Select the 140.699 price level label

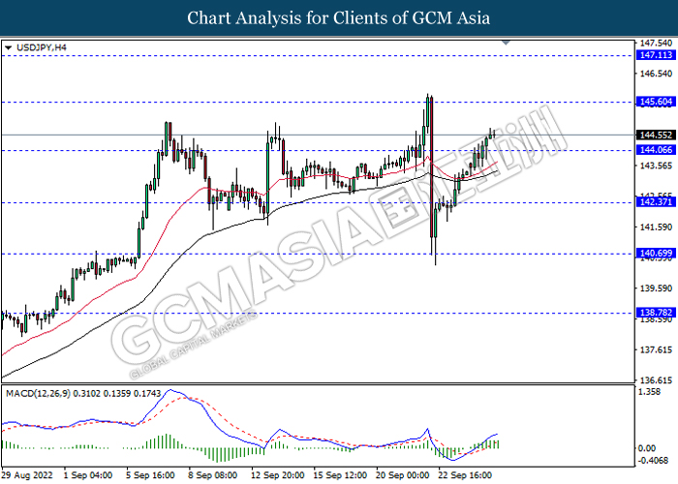point(656,254)
